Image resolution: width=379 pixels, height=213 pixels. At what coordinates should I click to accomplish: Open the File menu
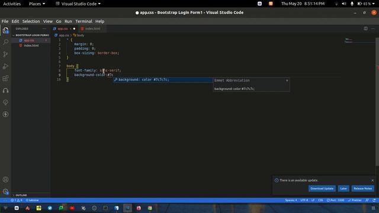(x=5, y=21)
